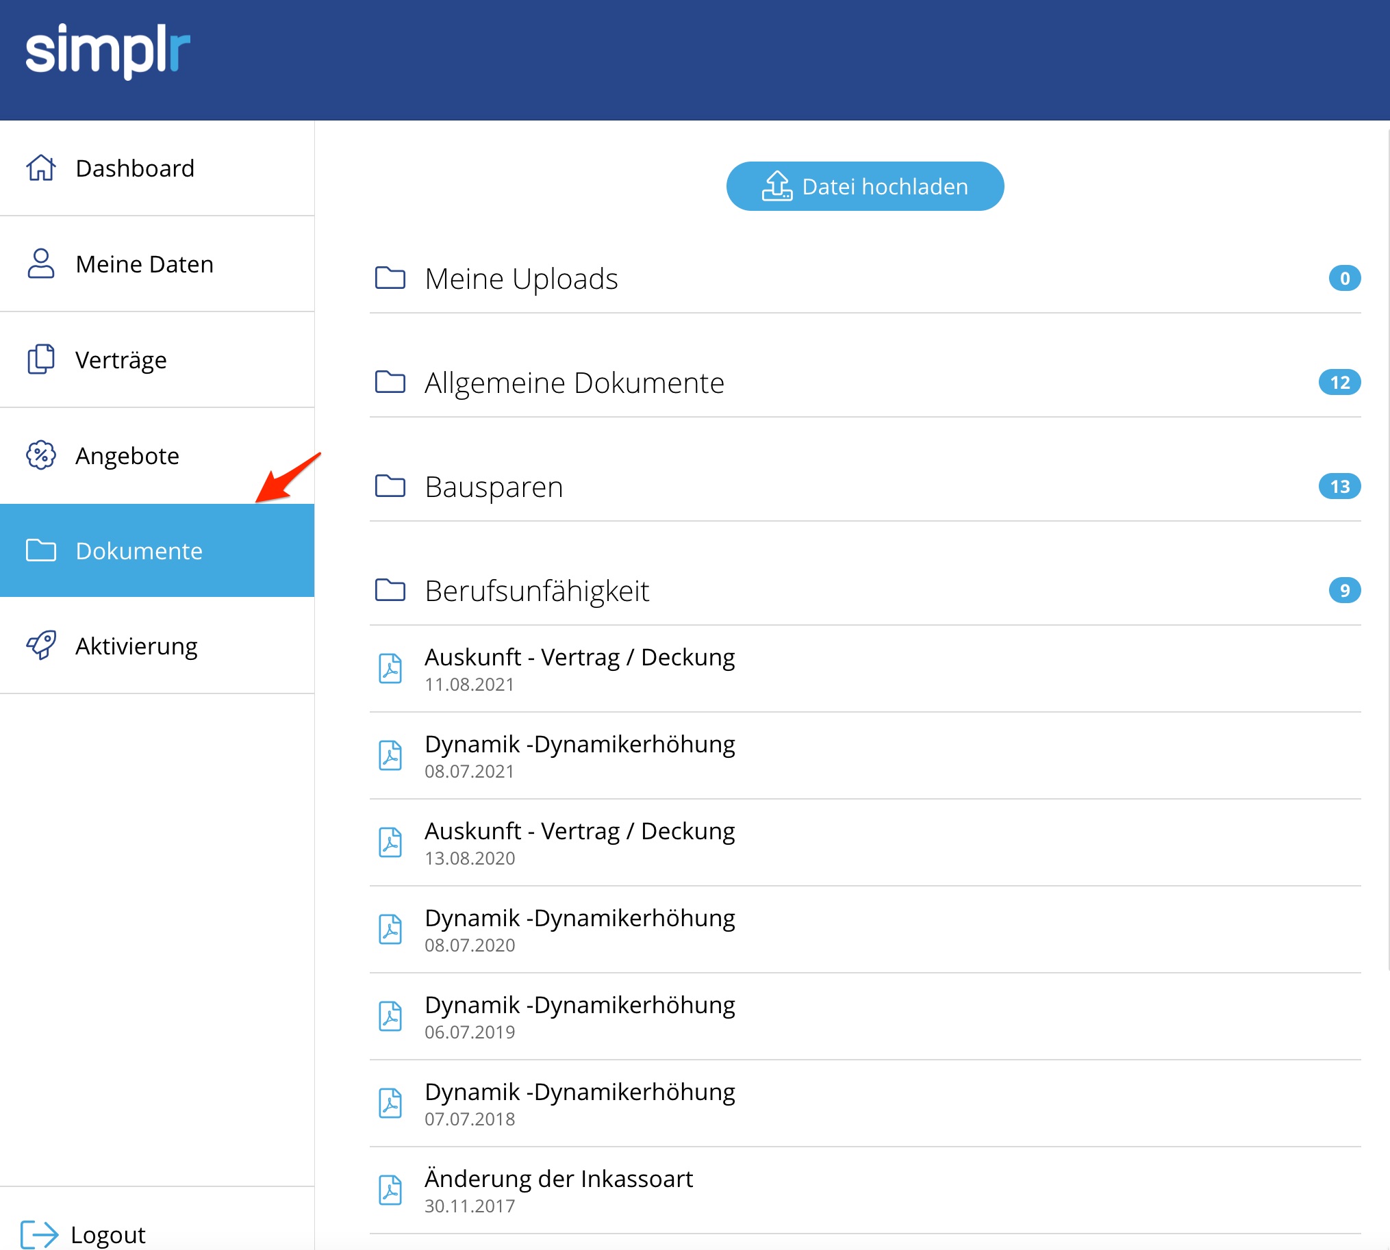Click the Verträge documents icon

(40, 359)
